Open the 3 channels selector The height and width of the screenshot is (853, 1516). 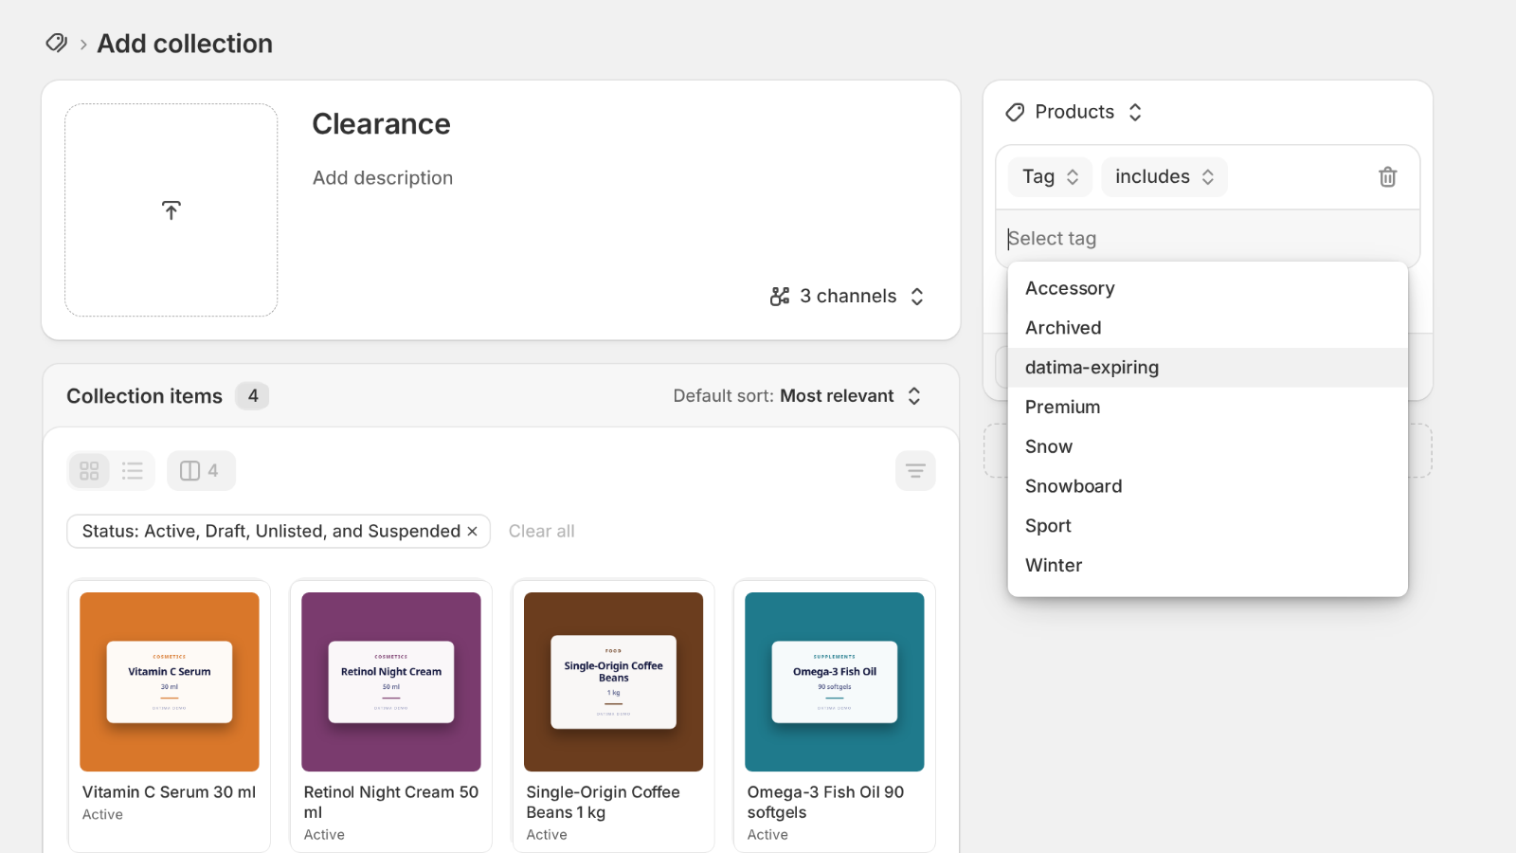tap(847, 297)
